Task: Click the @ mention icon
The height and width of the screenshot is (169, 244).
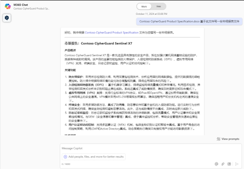Action: [x=216, y=164]
